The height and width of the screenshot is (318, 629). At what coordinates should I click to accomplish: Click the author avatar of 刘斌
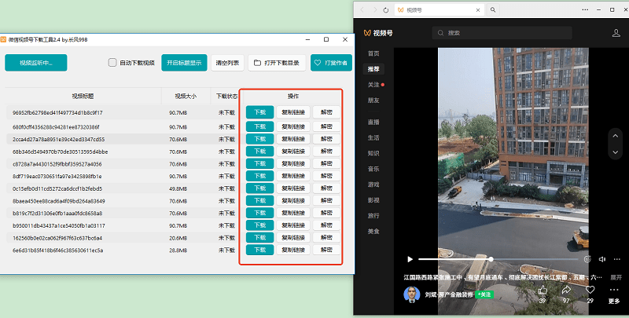411,294
